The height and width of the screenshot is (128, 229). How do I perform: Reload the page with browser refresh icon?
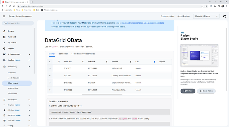(10, 6)
